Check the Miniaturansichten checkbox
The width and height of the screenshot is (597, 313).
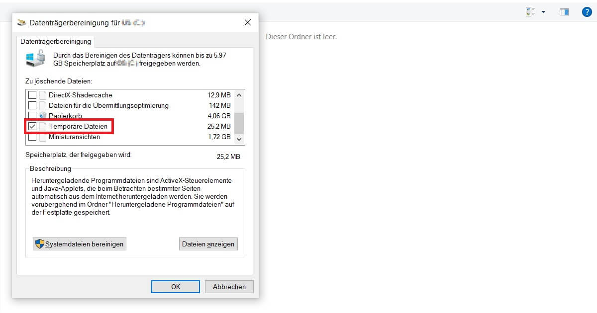tap(32, 137)
